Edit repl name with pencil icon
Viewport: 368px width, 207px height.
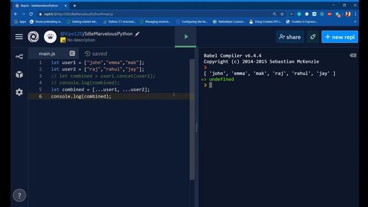[137, 34]
